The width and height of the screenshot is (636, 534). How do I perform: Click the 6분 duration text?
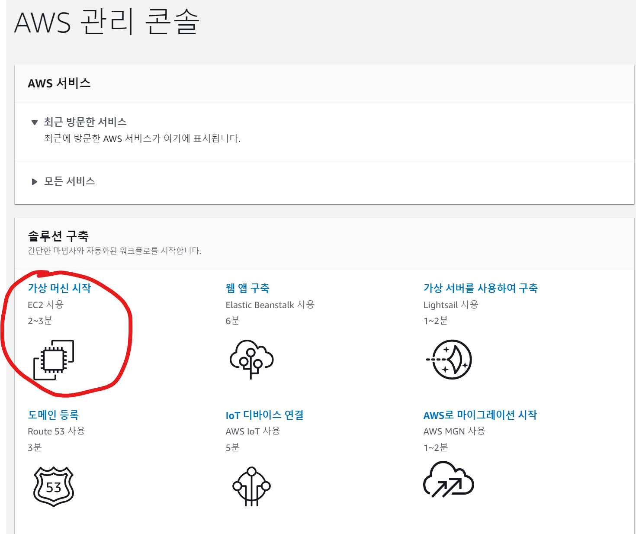[x=232, y=321]
